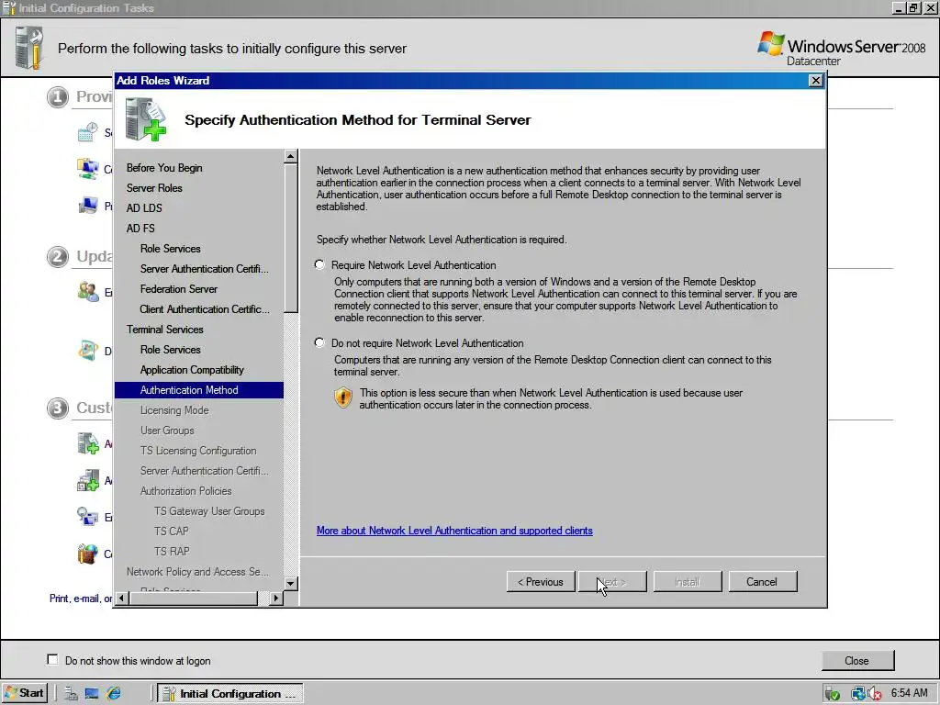Open the Start menu
940x705 pixels.
click(24, 693)
